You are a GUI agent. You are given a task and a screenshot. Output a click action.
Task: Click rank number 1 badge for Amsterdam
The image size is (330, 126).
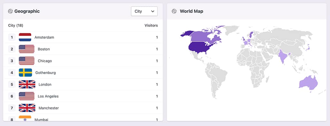coord(12,37)
